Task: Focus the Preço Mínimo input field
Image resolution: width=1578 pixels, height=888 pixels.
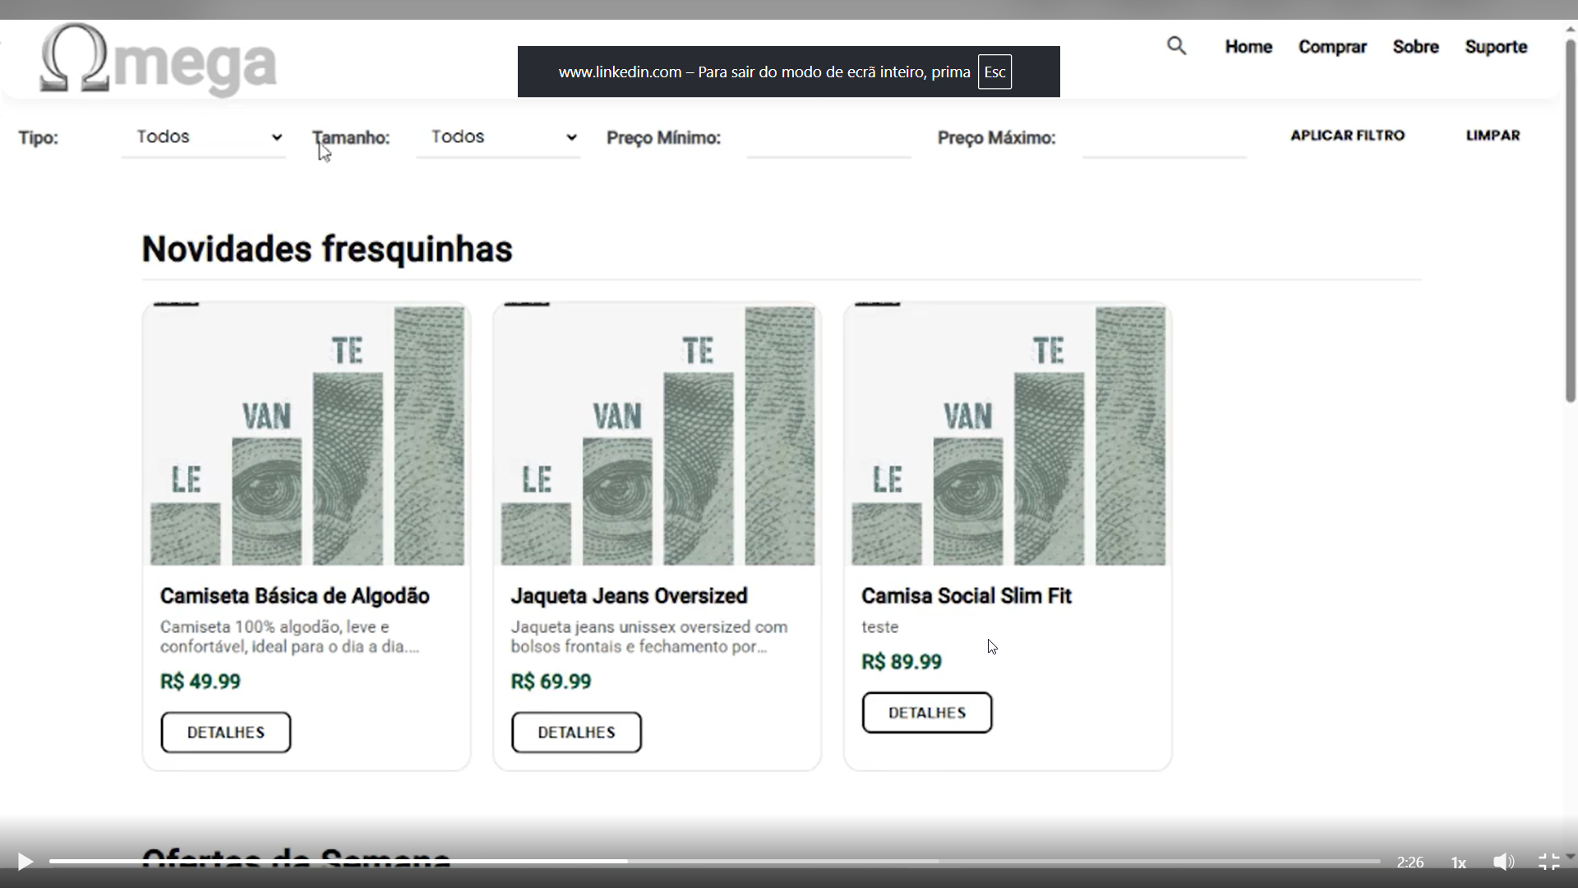Action: pyautogui.click(x=828, y=139)
